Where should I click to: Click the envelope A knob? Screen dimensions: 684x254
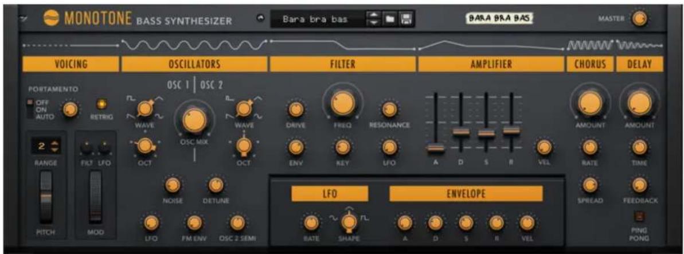tap(404, 223)
